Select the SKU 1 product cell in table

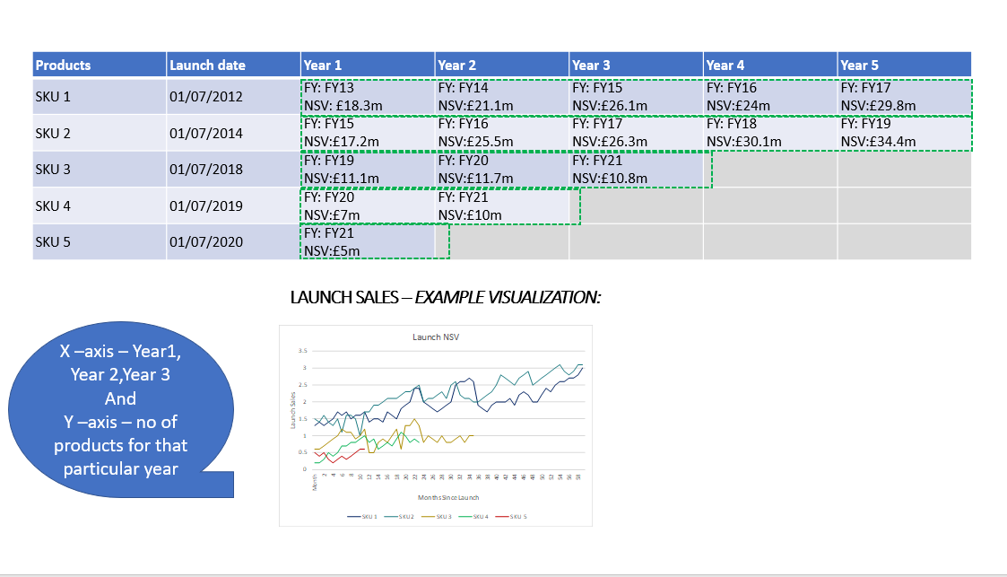pos(100,96)
